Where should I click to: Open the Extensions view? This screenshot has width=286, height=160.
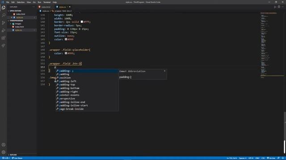4,38
